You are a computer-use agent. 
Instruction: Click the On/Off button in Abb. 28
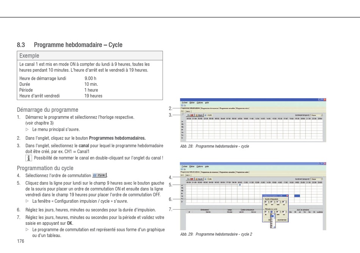click(190, 115)
